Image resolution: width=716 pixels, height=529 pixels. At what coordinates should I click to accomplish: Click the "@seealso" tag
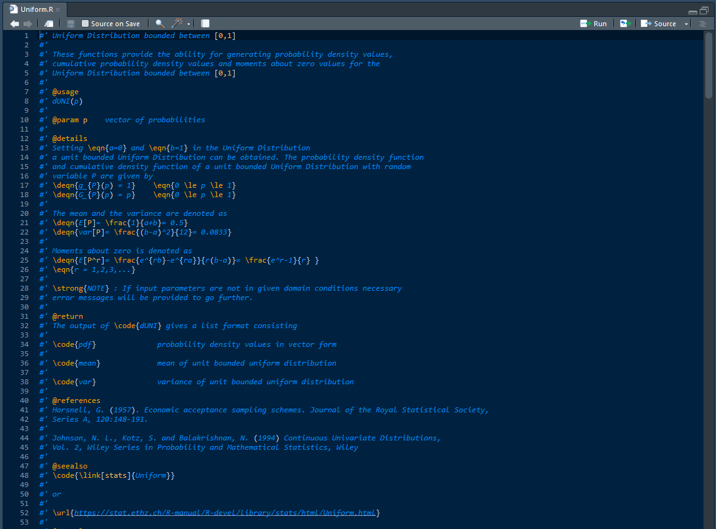[69, 466]
